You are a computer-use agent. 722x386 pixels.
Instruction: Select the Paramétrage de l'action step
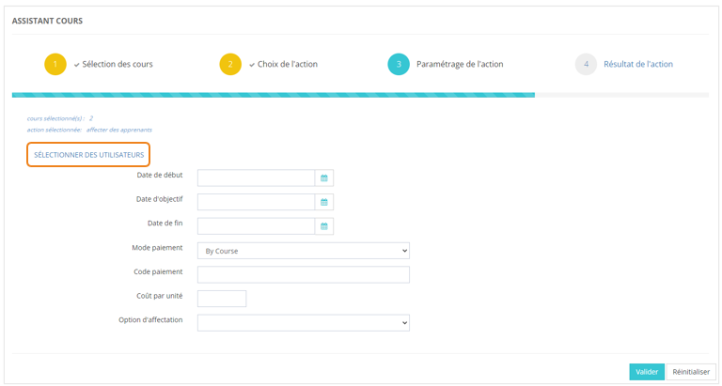click(x=459, y=65)
